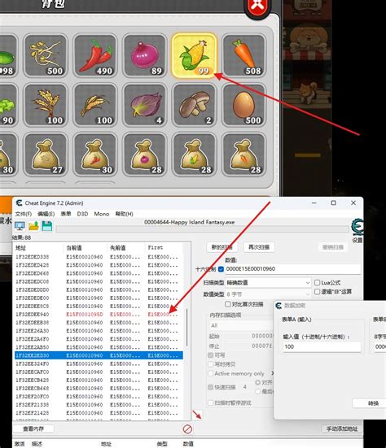The image size is (386, 448).
Task: Toggle the 快速扫描 checkbox
Action: (x=211, y=387)
